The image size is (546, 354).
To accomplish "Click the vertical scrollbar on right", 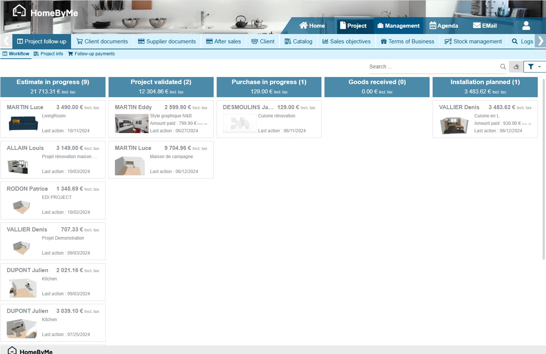I will click(543, 168).
